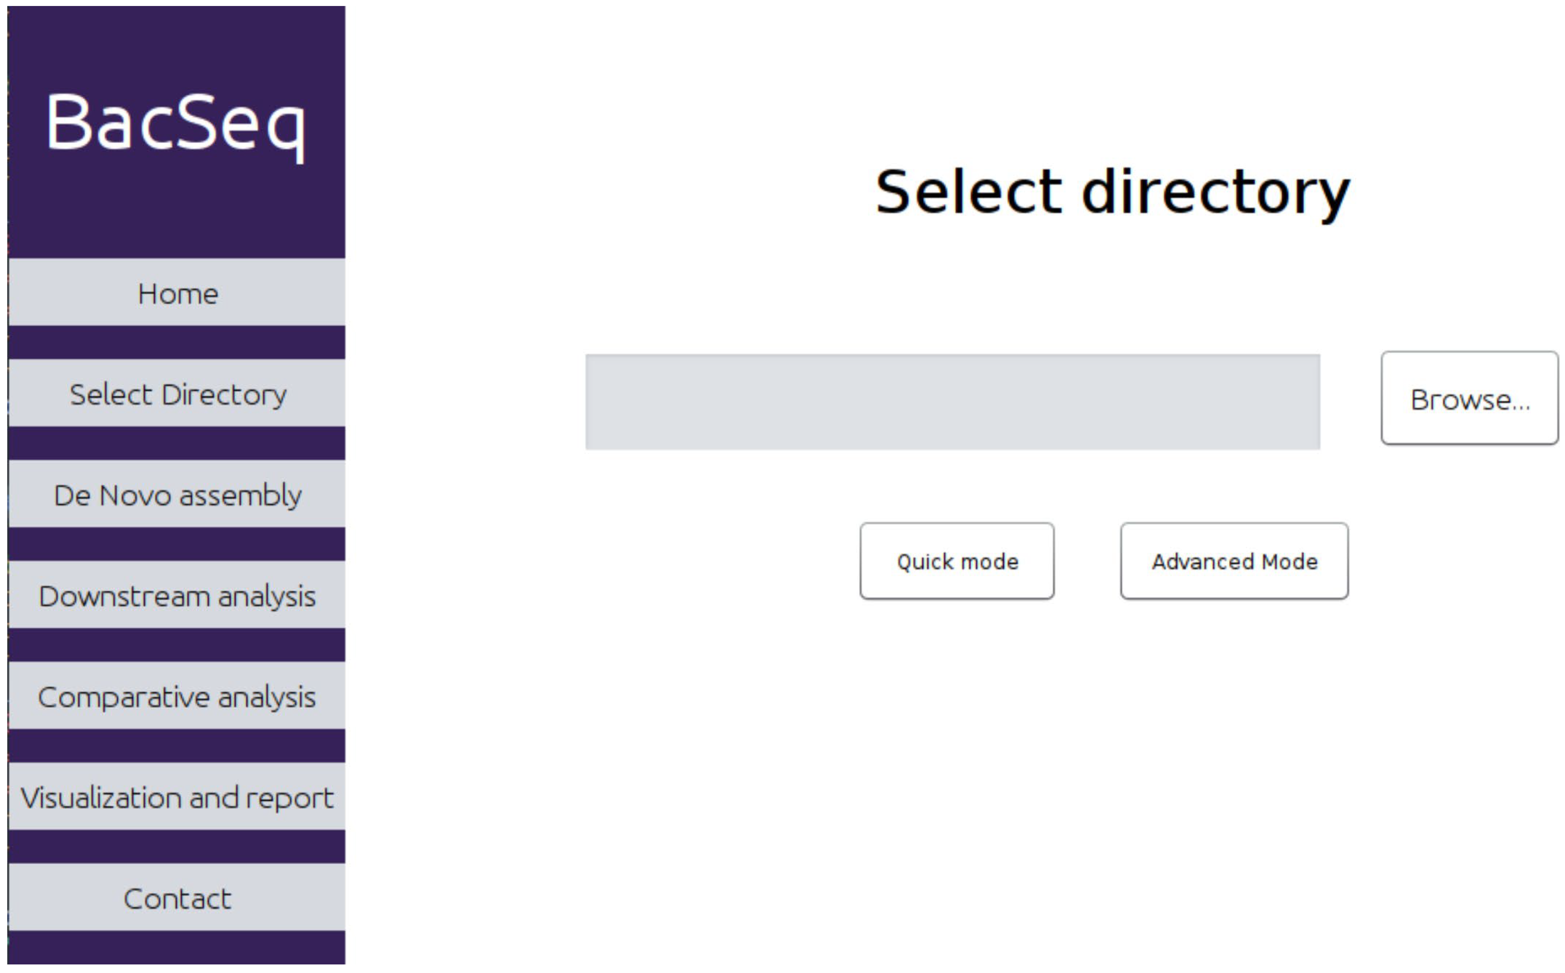
Task: Select Advanced Mode
Action: click(1234, 561)
